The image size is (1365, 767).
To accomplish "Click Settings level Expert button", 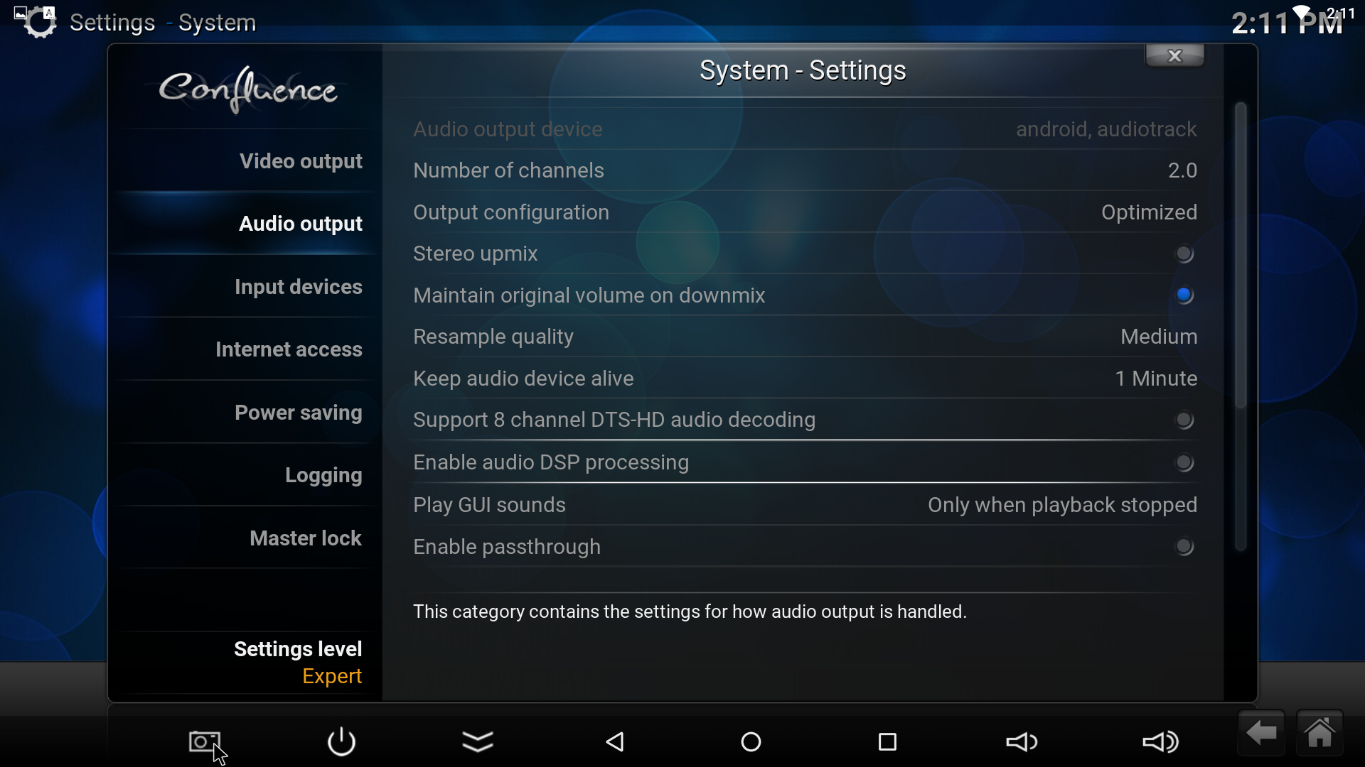I will 298,662.
